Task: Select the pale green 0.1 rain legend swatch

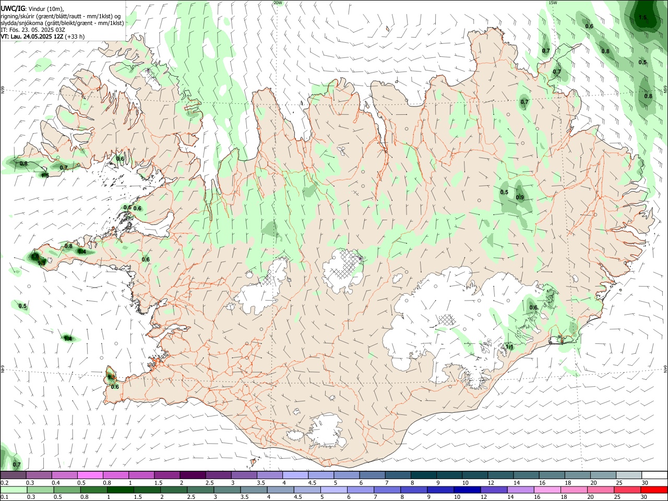Action: pos(13,490)
